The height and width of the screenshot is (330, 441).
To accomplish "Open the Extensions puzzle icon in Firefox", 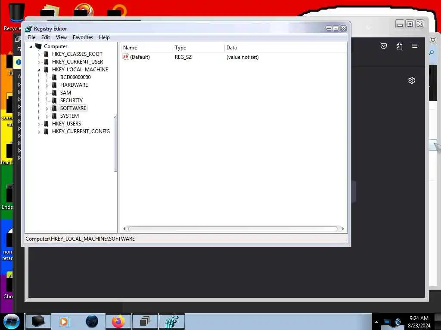I will tap(399, 46).
